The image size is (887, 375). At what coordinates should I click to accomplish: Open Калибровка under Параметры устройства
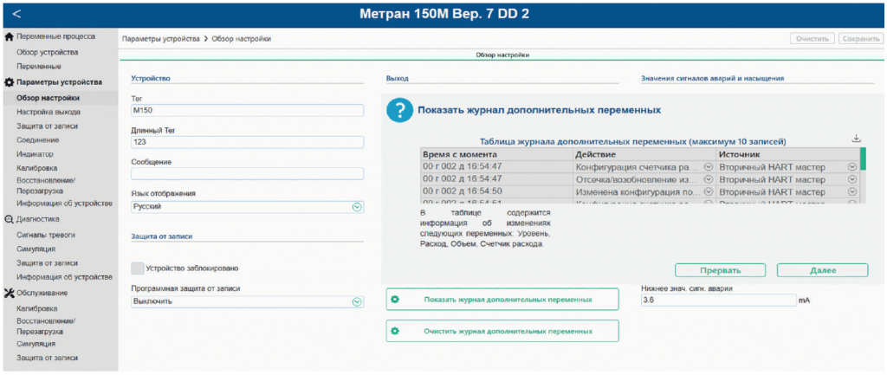[36, 168]
